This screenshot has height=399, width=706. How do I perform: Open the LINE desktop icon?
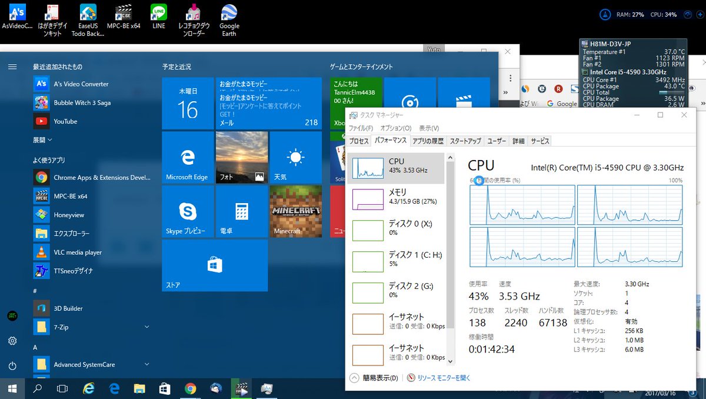click(x=158, y=17)
